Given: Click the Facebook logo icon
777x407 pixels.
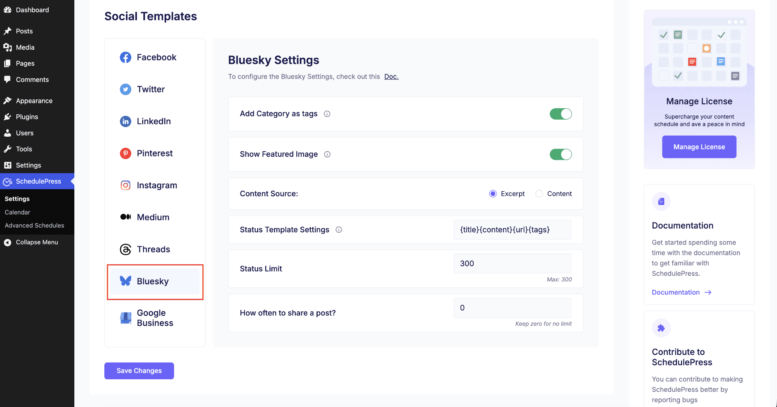Looking at the screenshot, I should [x=126, y=57].
